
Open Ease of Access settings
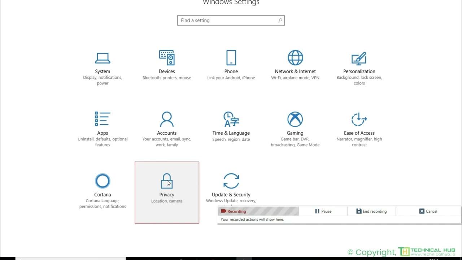pyautogui.click(x=359, y=129)
